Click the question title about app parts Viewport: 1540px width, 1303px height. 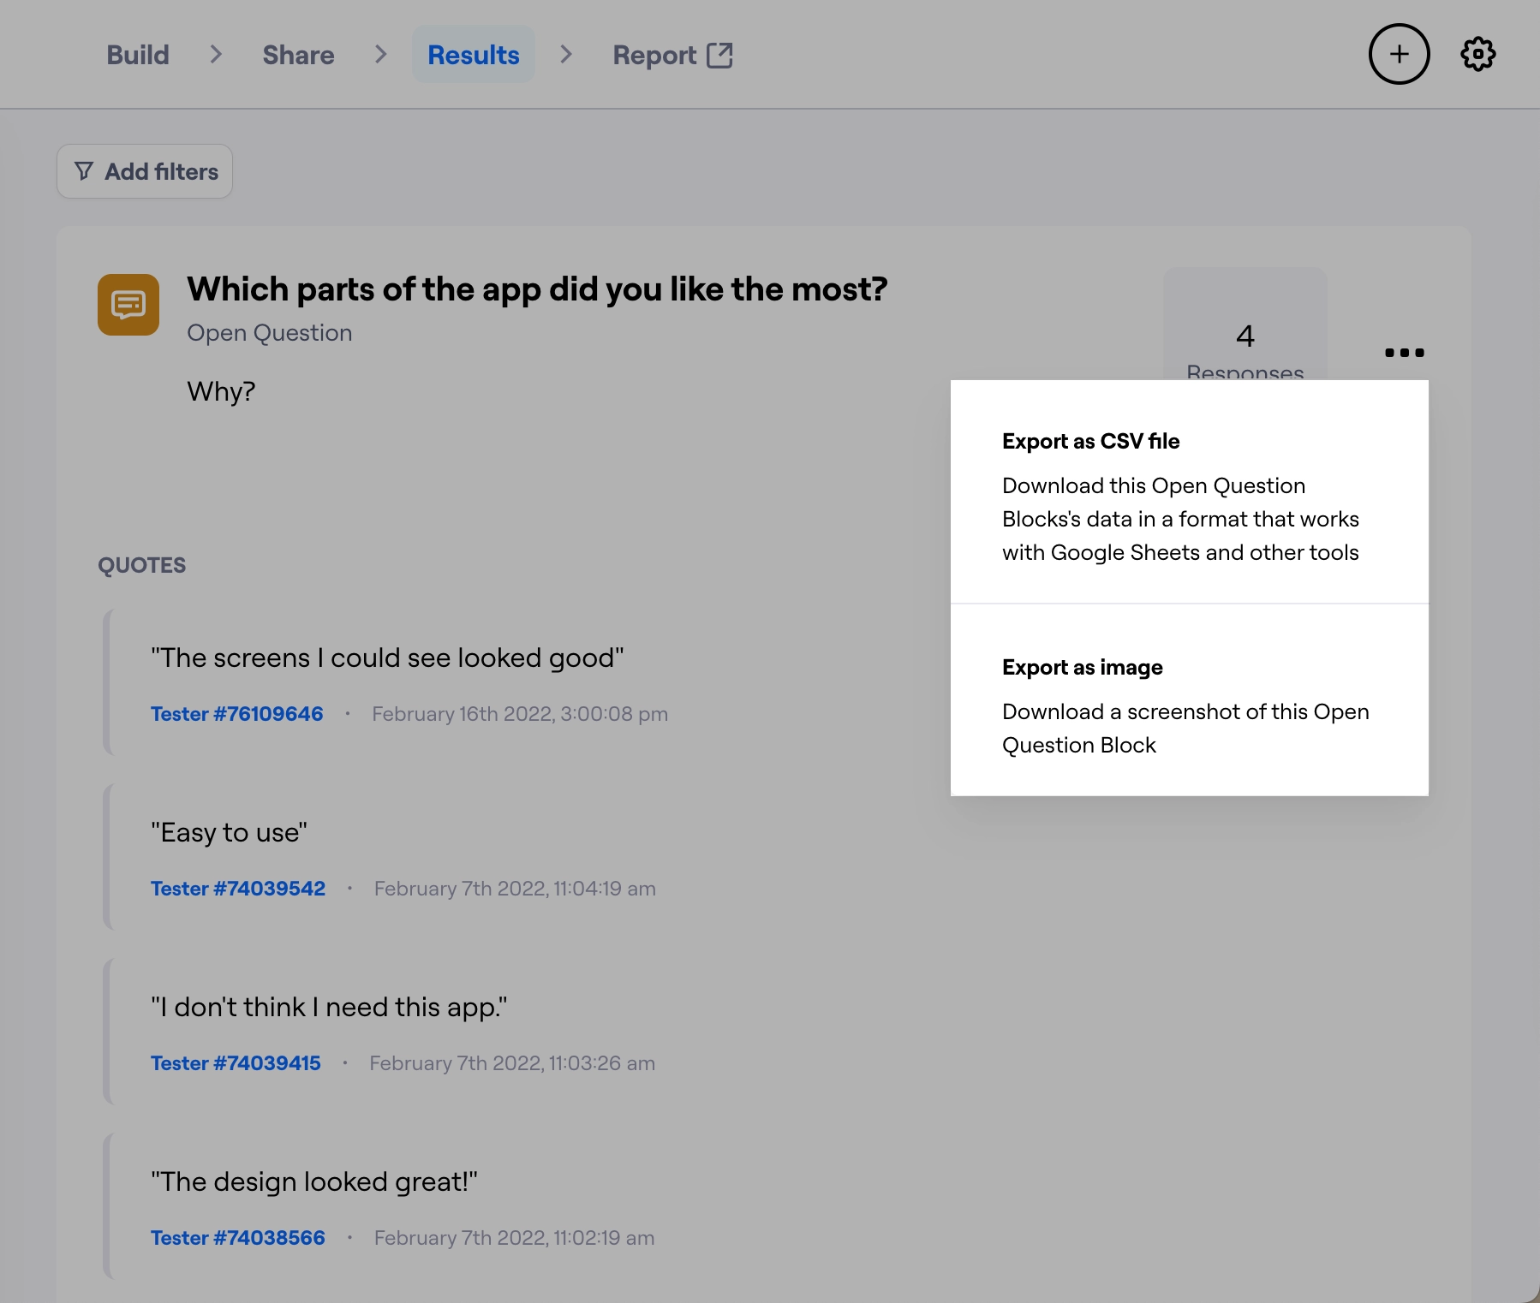coord(537,289)
